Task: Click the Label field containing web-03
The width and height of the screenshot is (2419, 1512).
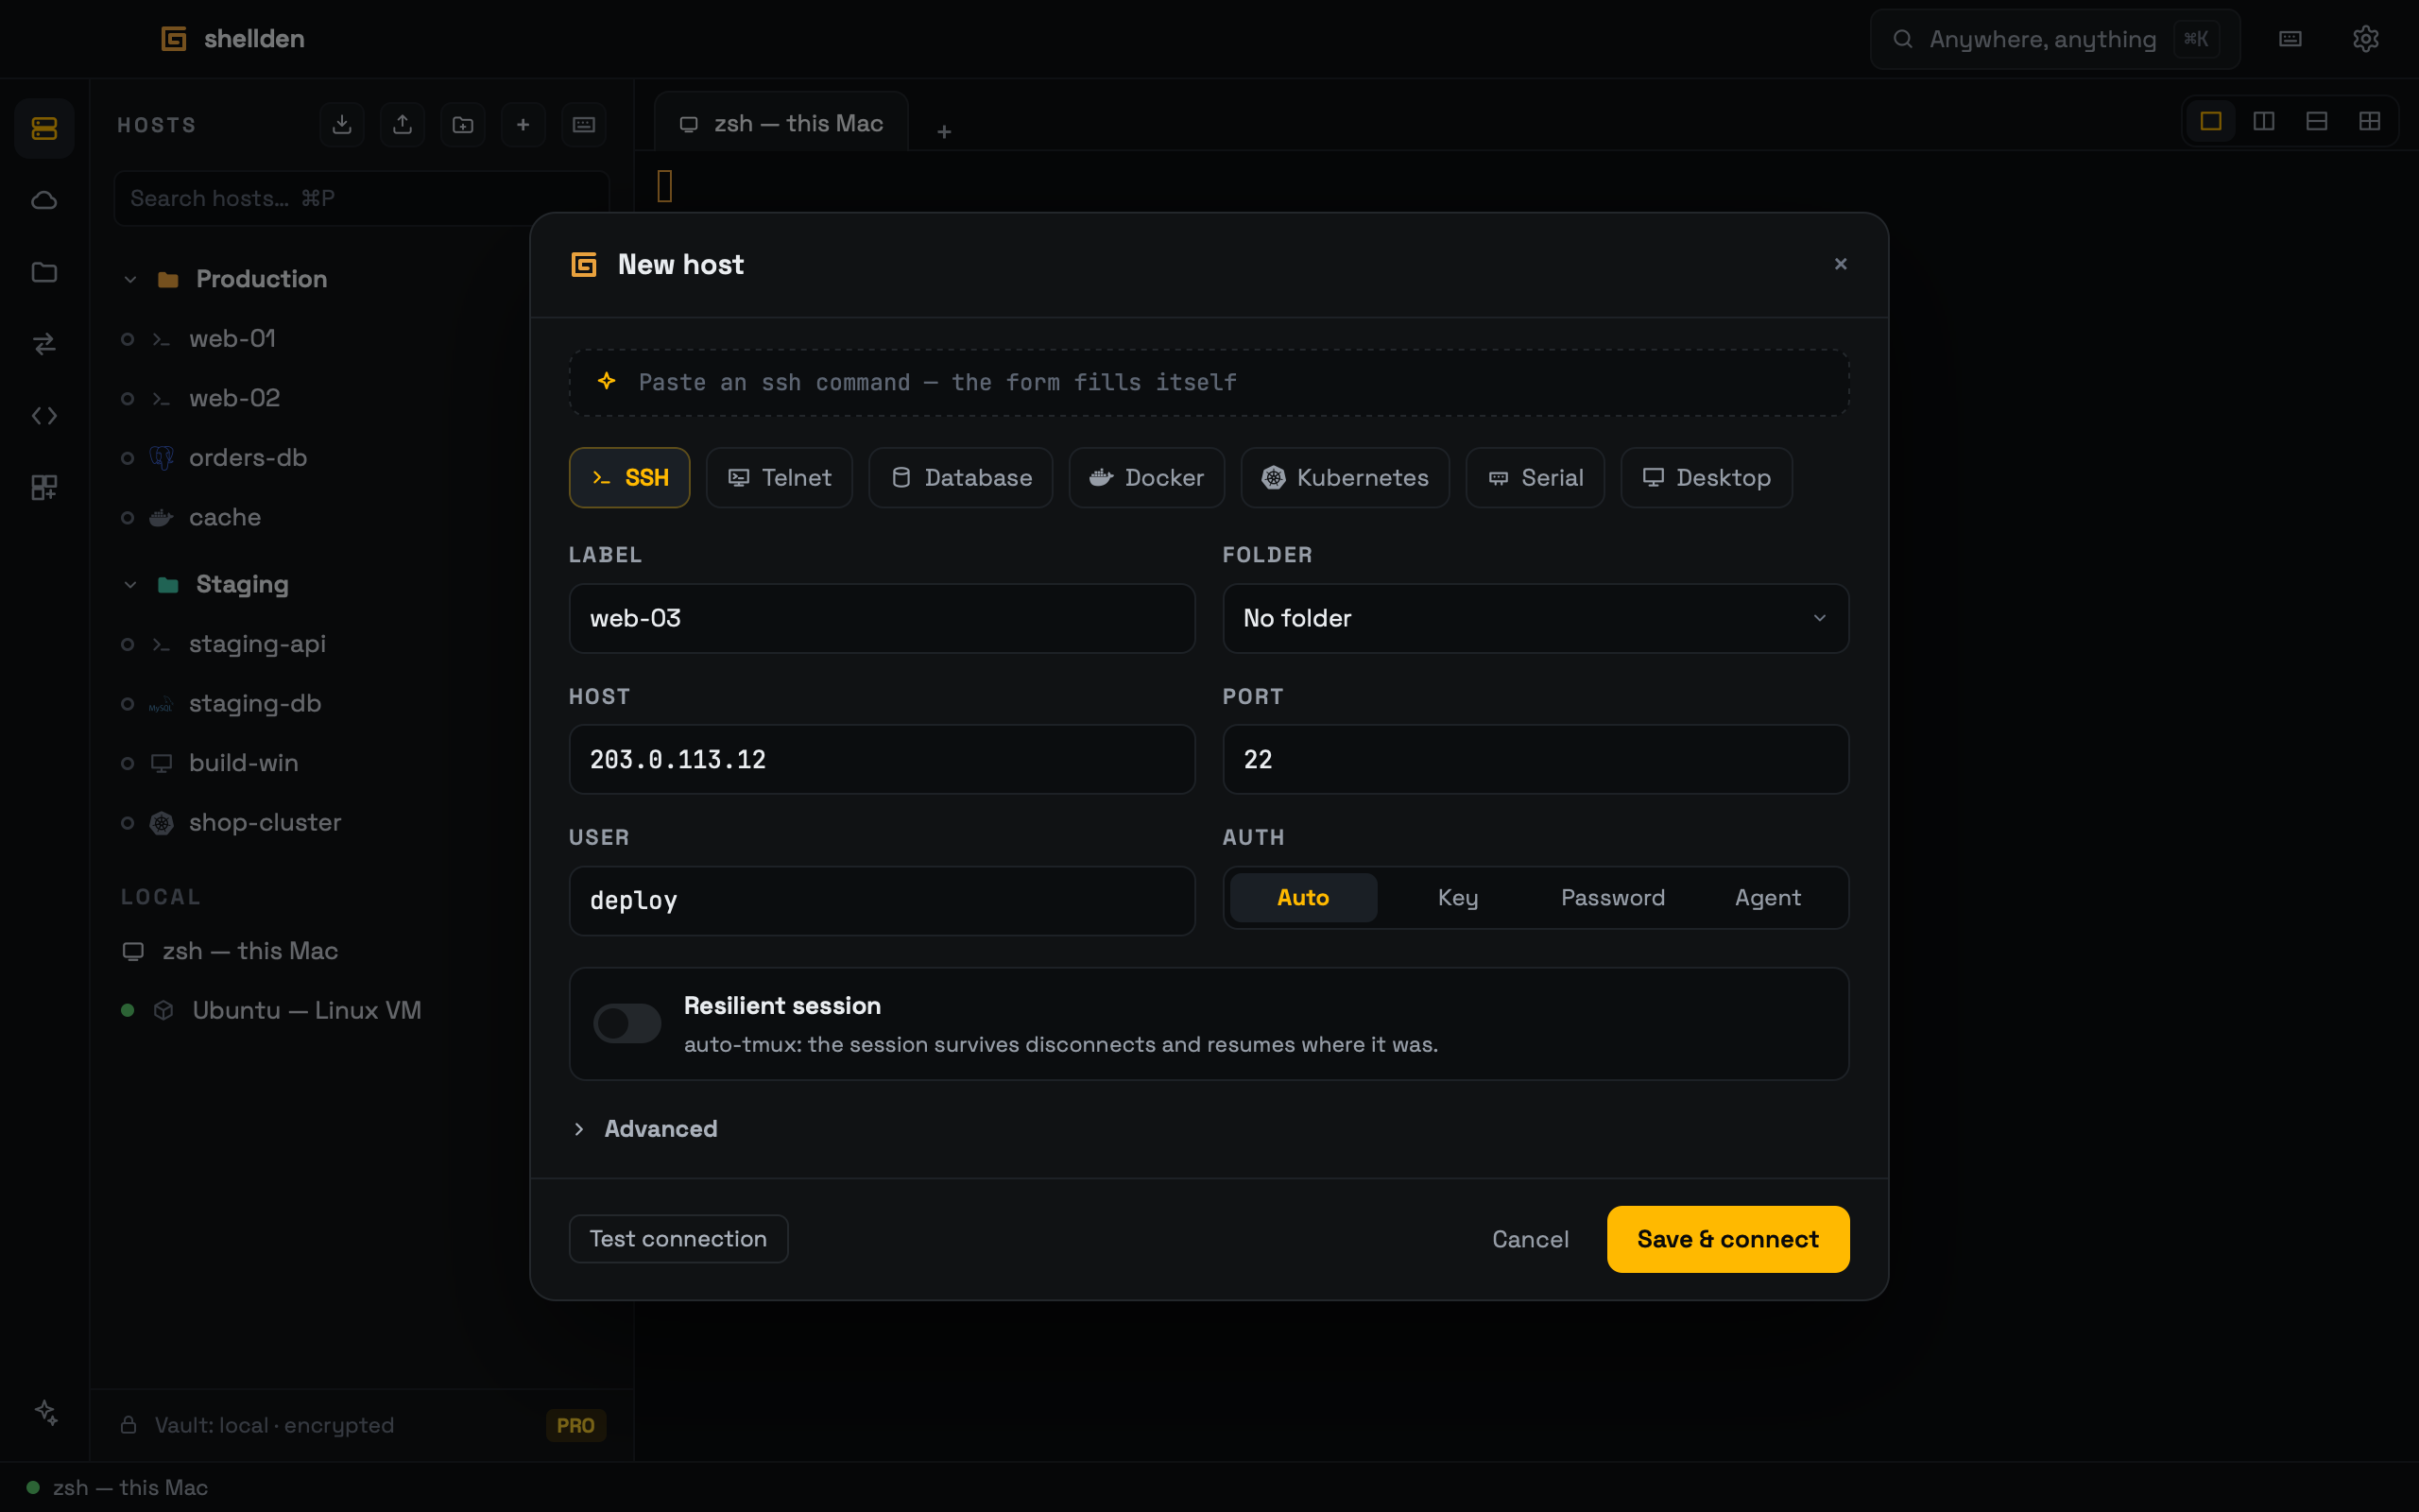Action: point(882,618)
